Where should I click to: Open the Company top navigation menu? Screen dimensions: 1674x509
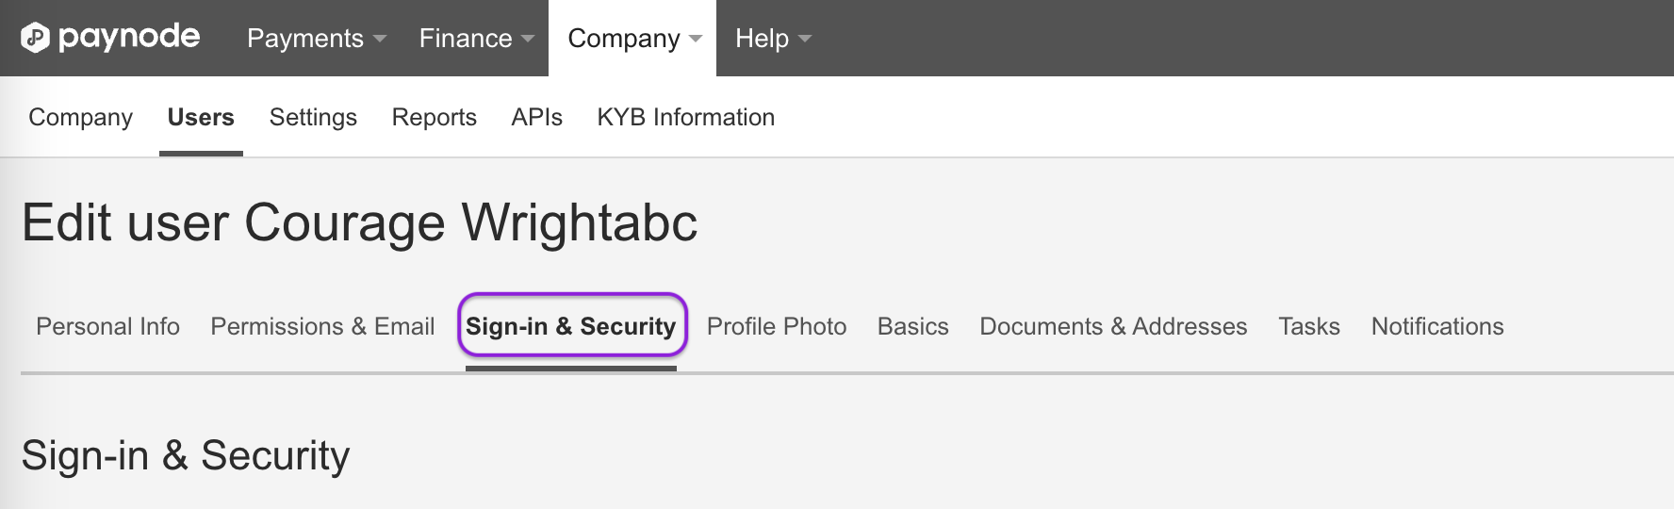633,39
